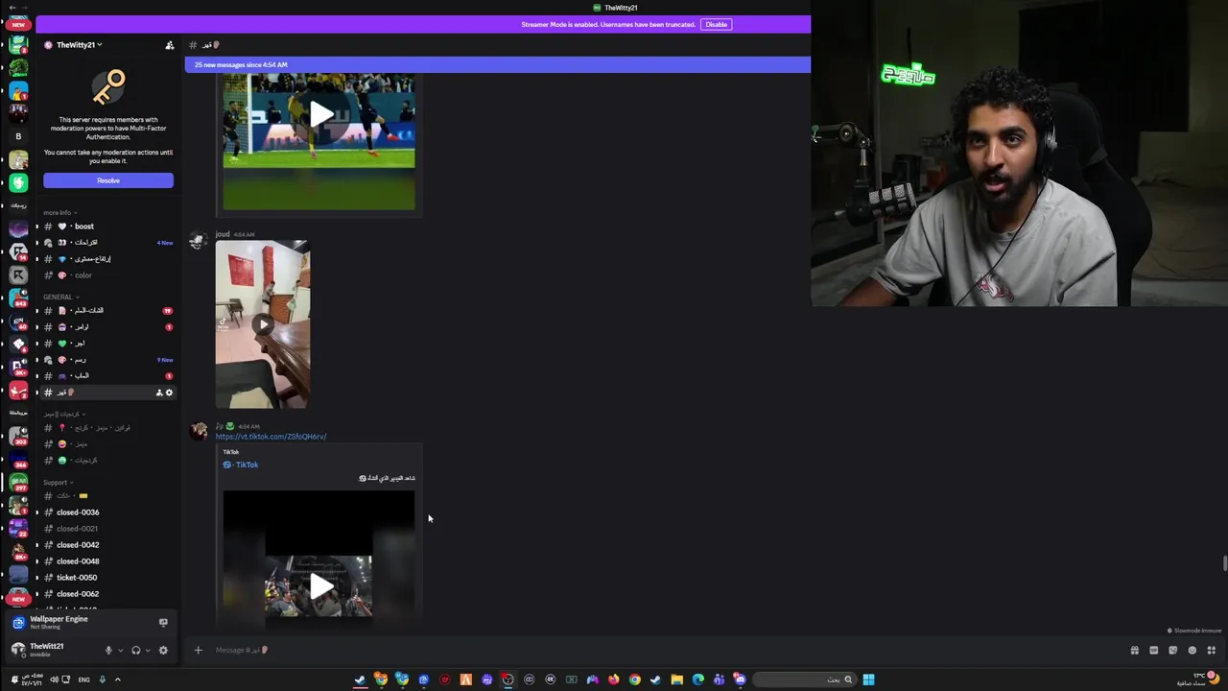Click the plus attach button in message box
The height and width of the screenshot is (691, 1228).
(x=198, y=651)
